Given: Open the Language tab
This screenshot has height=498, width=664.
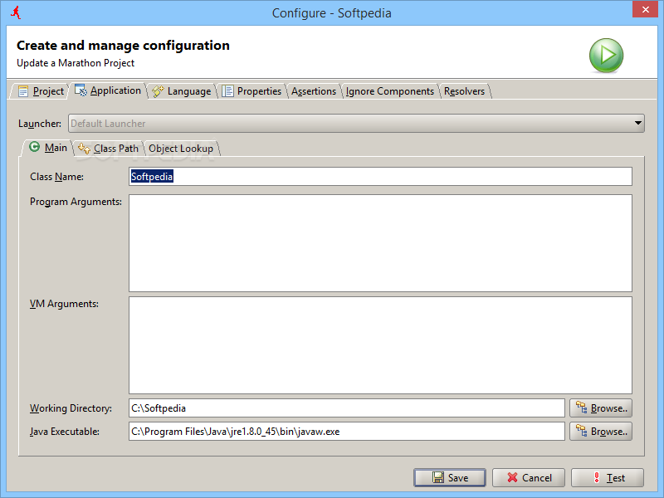Looking at the screenshot, I should click(x=182, y=91).
